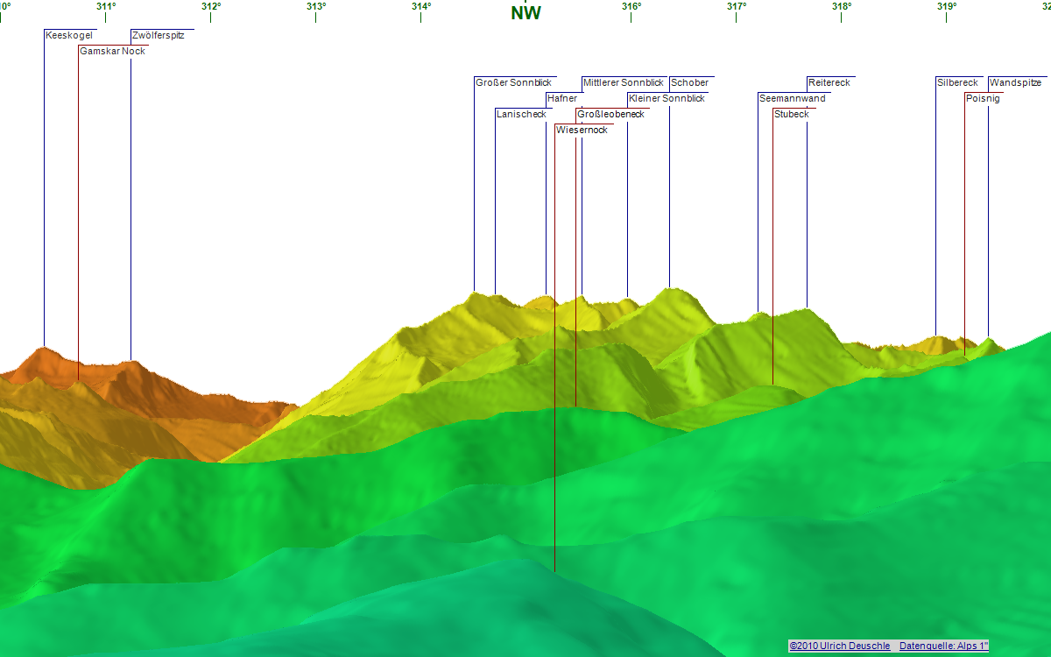The width and height of the screenshot is (1051, 657).
Task: Select the Gamskar Nock label
Action: (x=112, y=52)
